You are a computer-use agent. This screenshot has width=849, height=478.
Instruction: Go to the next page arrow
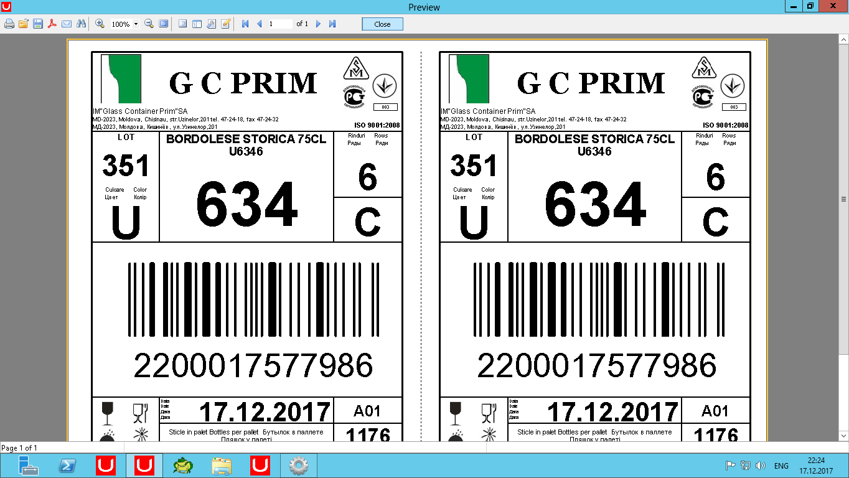pyautogui.click(x=318, y=24)
